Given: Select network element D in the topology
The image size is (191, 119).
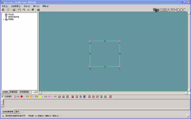Looking at the screenshot, I should coord(120,41).
